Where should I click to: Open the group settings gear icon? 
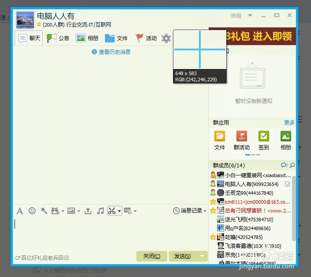click(166, 38)
